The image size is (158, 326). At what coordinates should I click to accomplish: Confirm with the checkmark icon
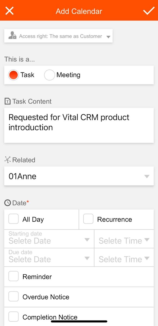coord(149,11)
